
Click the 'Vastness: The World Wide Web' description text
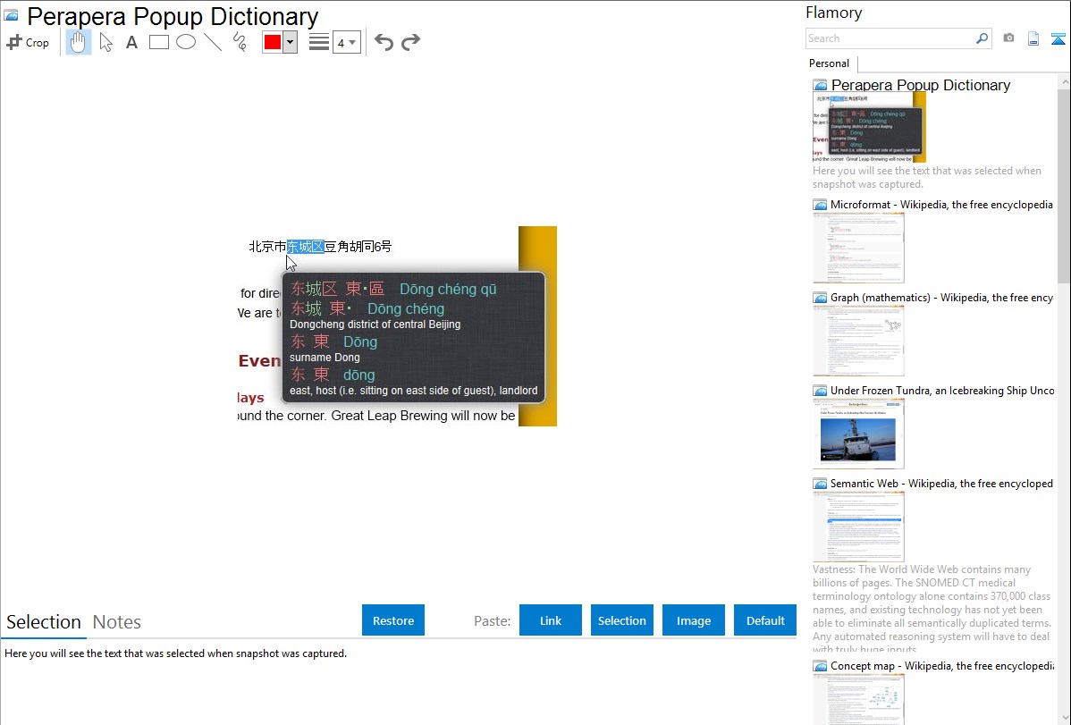tap(932, 610)
